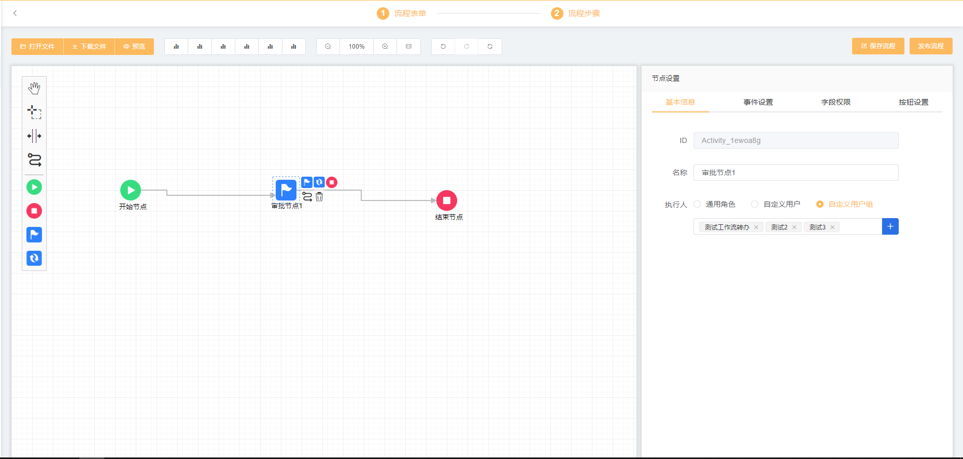The width and height of the screenshot is (963, 459).
Task: Click the 打开文件 button
Action: (x=37, y=47)
